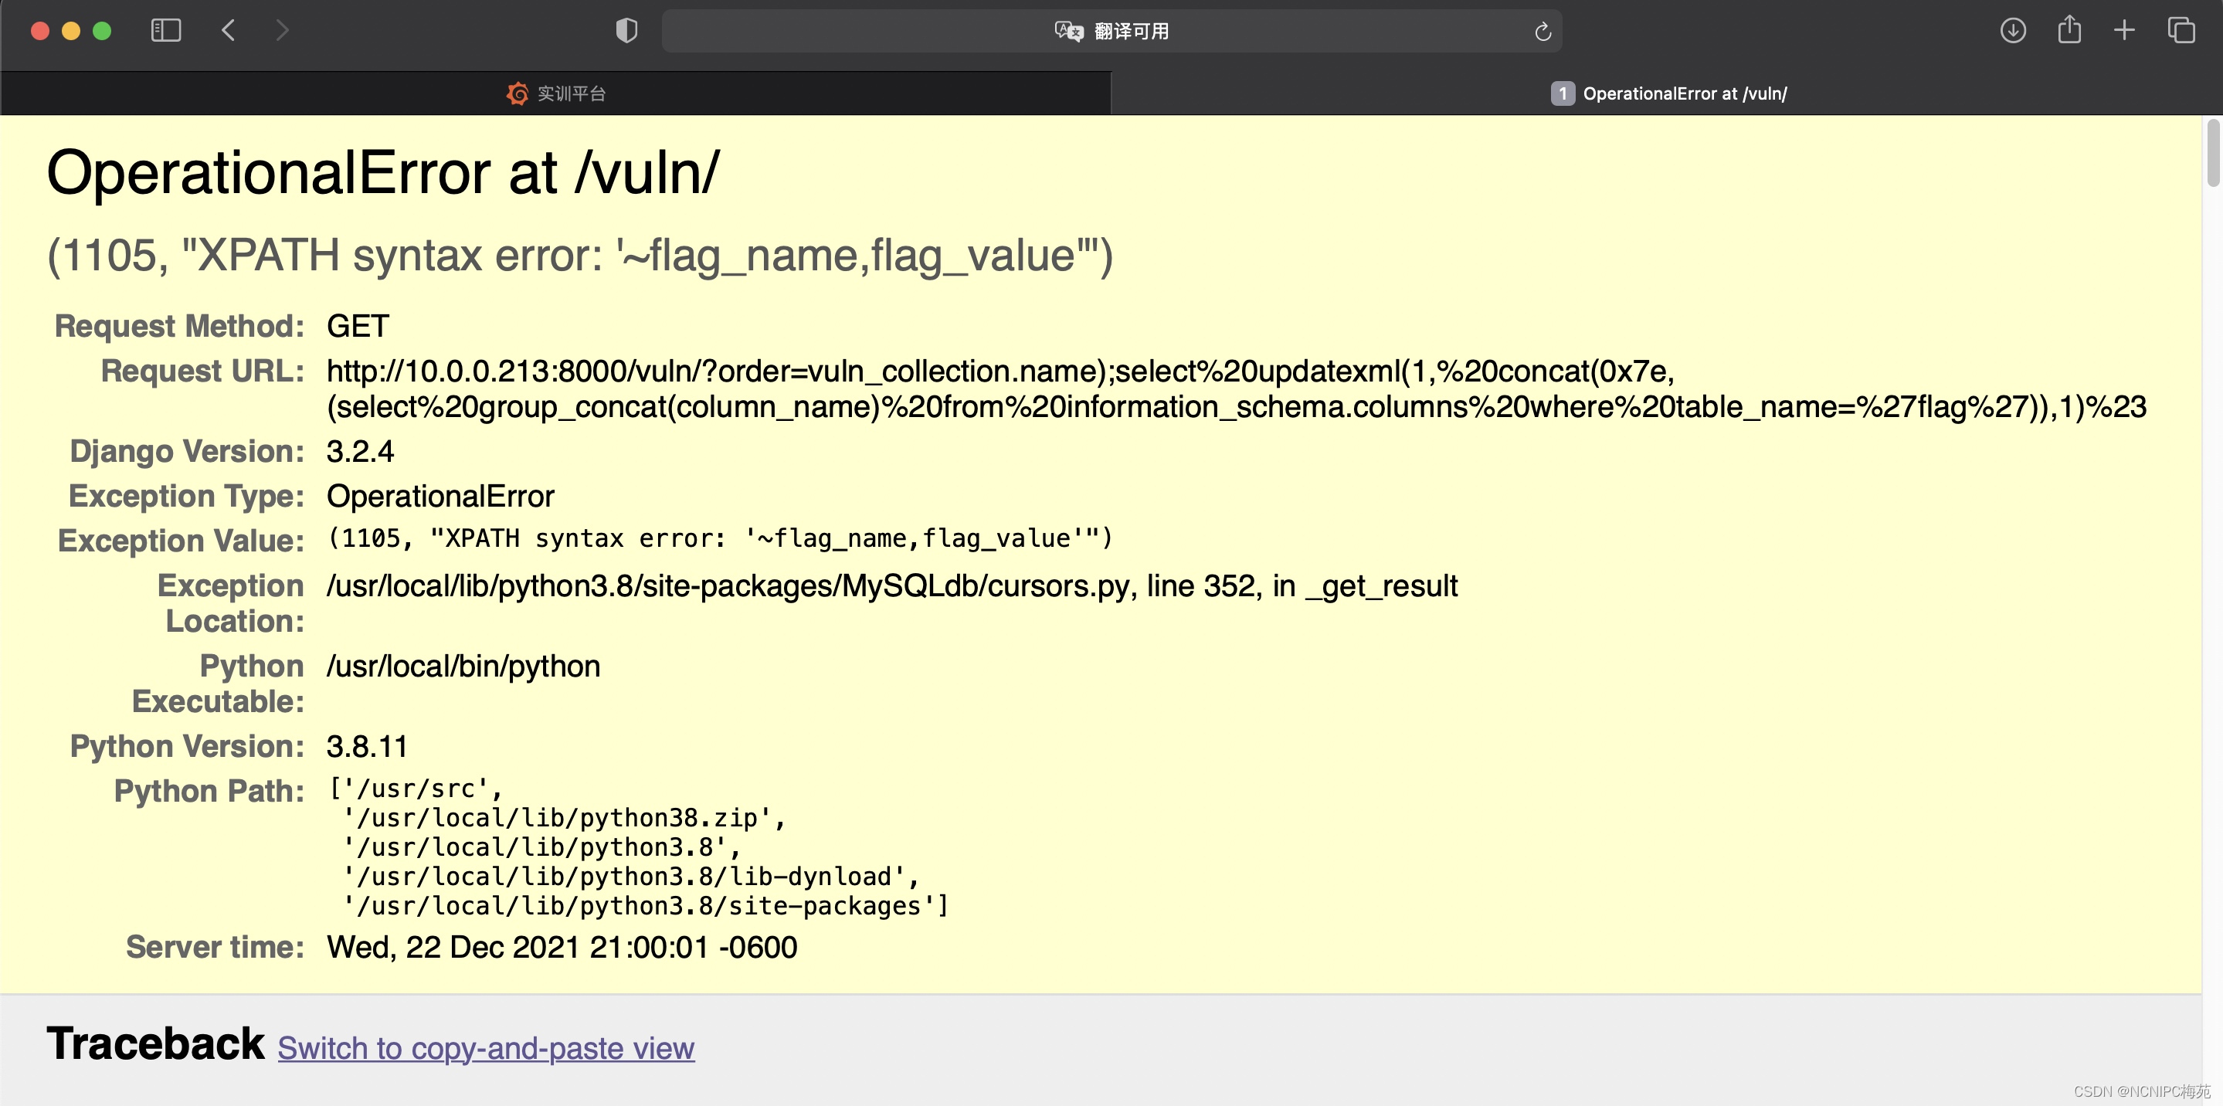The height and width of the screenshot is (1106, 2223).
Task: Show the tab overview
Action: pos(2181,31)
